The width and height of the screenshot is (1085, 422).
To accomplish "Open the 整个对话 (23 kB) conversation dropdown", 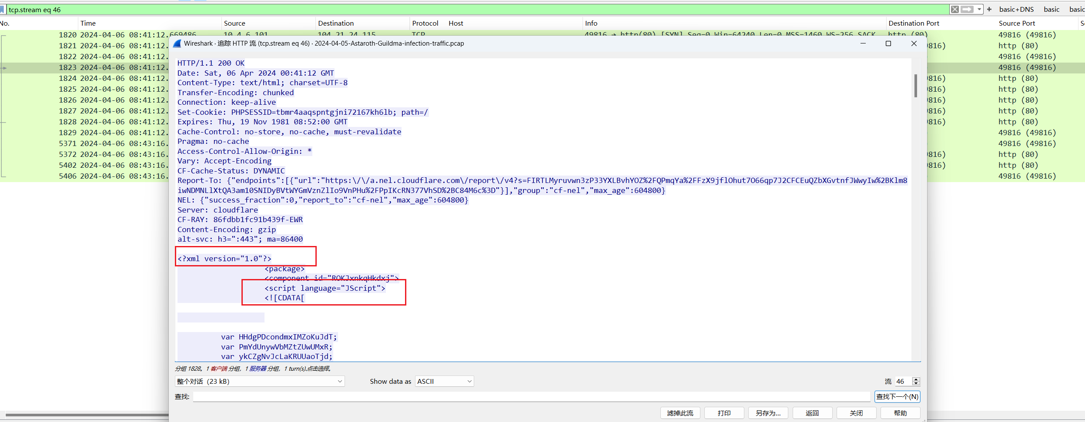I will (x=260, y=381).
